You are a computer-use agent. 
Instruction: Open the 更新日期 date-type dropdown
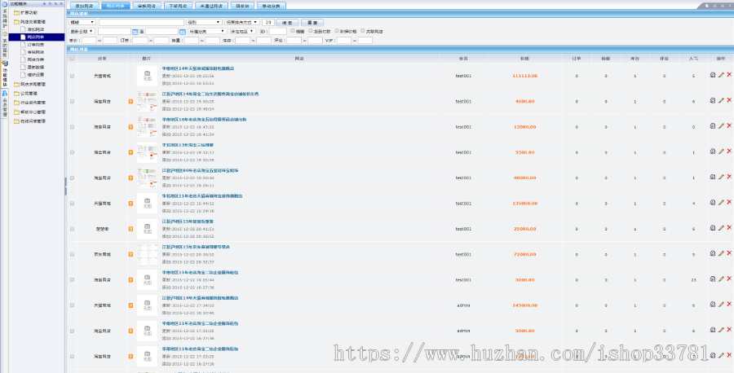click(x=82, y=31)
